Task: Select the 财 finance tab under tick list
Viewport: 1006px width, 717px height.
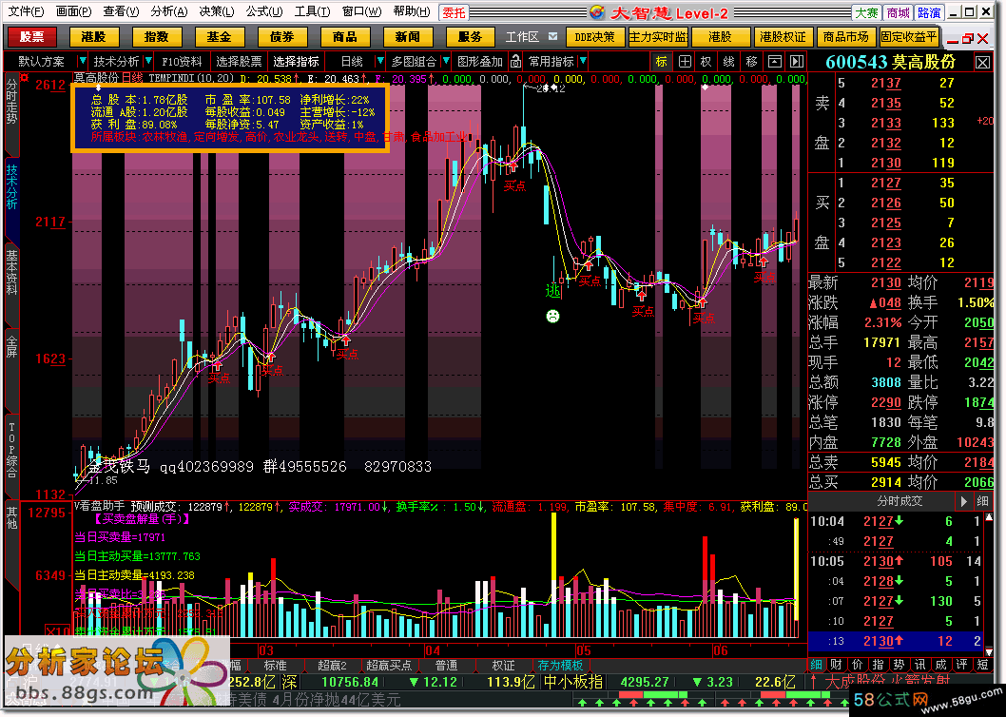Action: 836,665
